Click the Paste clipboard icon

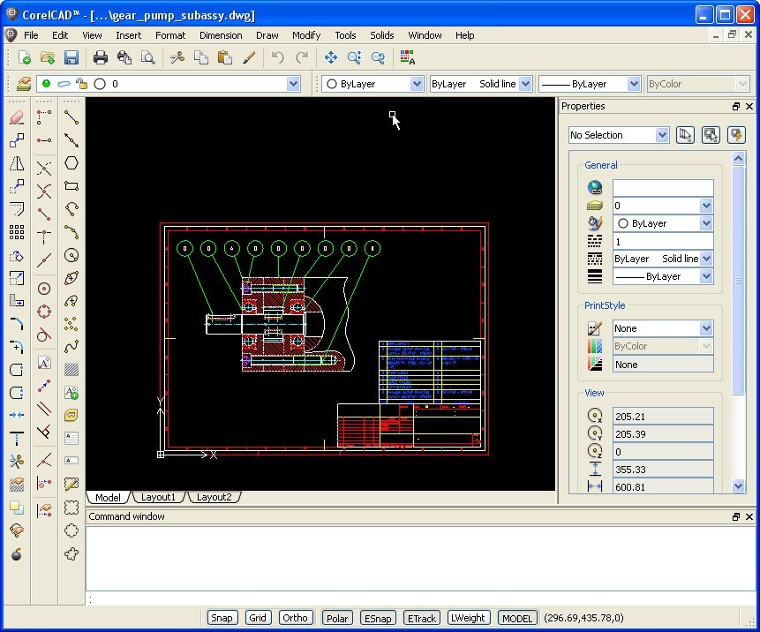point(224,57)
